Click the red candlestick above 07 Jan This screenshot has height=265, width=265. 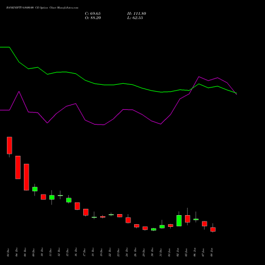205,224
